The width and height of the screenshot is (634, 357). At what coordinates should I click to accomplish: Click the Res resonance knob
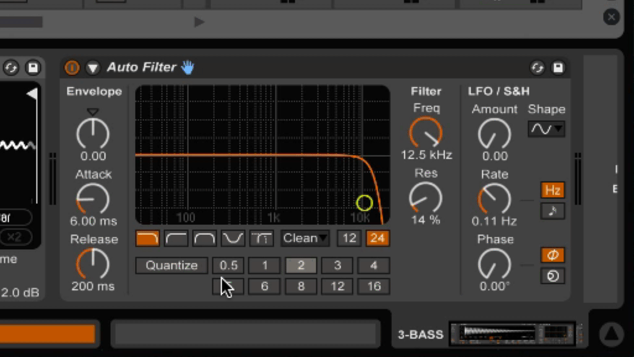point(426,198)
